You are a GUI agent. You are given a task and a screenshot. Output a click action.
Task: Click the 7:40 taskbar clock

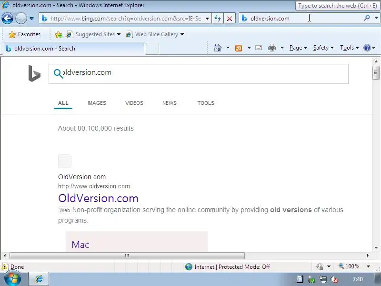[x=358, y=279]
